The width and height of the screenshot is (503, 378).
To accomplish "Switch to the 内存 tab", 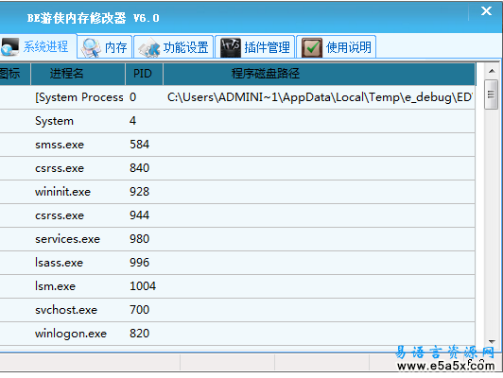I will (x=105, y=47).
